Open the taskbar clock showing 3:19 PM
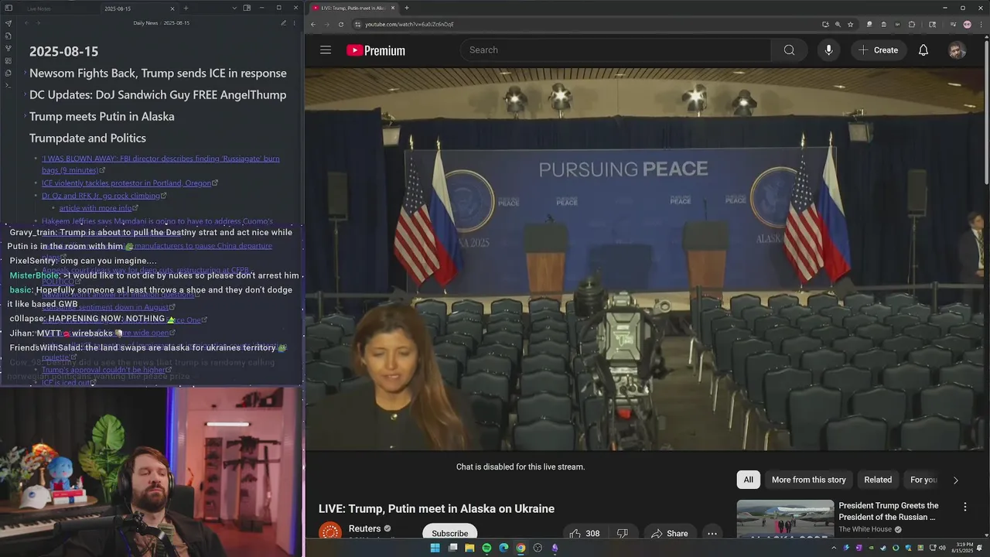Viewport: 990px width, 557px height. [963, 548]
